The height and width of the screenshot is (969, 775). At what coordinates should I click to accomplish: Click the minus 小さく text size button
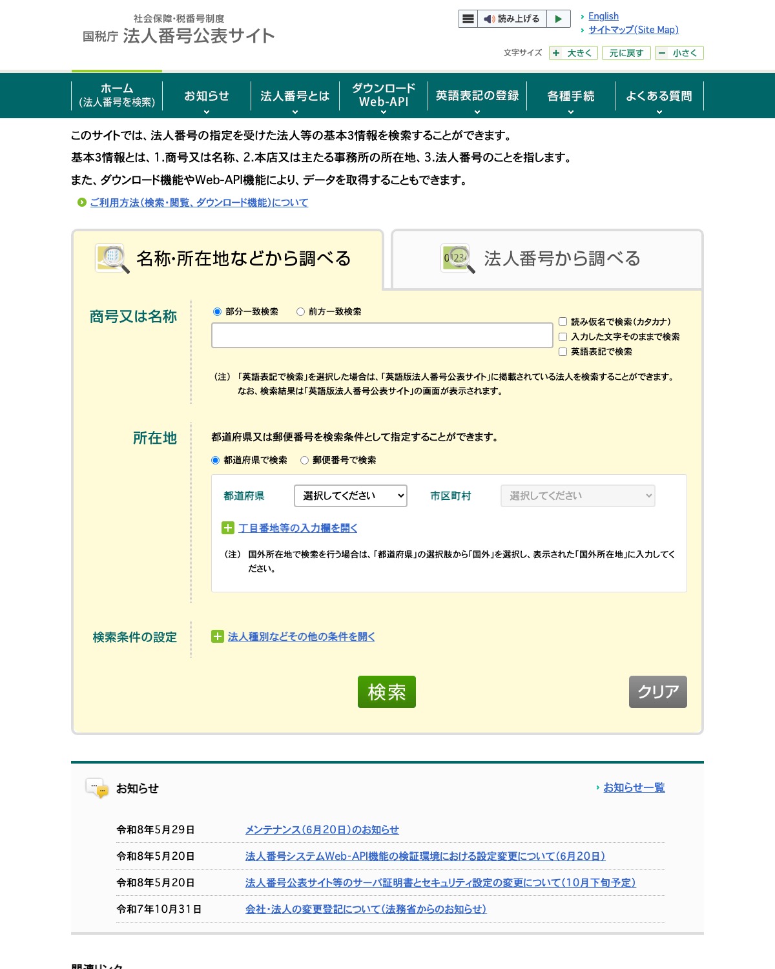click(x=679, y=53)
